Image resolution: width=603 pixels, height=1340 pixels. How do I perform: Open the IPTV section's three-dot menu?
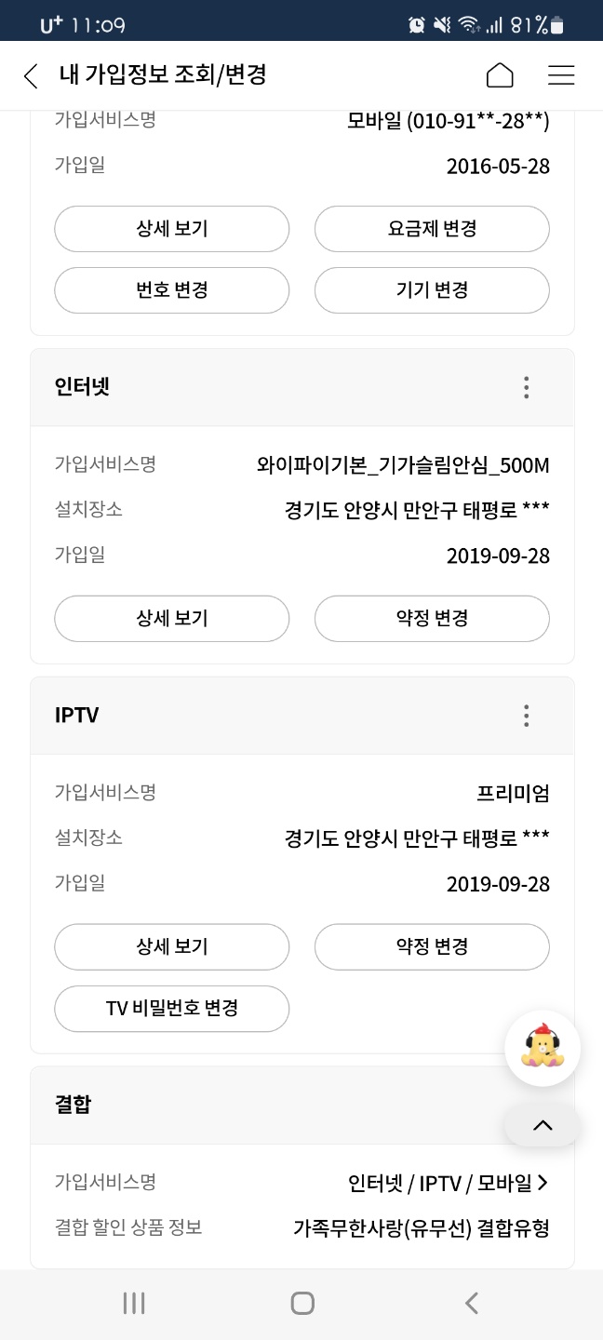coord(526,716)
